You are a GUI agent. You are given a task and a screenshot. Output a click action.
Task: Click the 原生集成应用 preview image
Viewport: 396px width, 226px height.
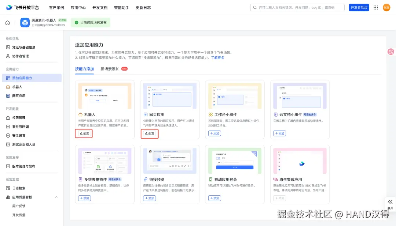[x=300, y=161]
